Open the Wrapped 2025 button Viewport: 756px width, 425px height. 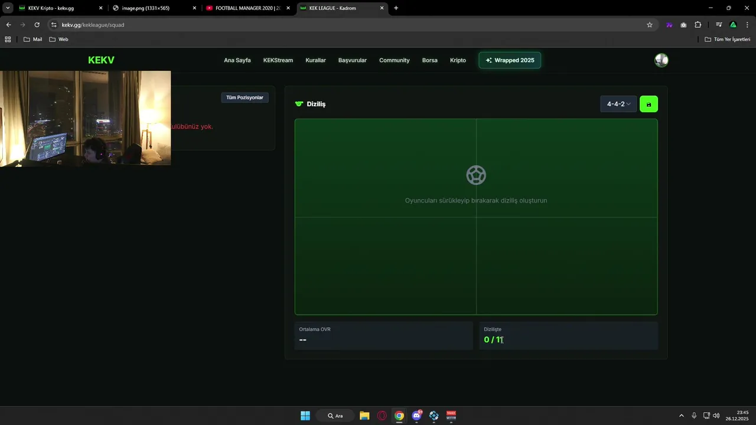click(510, 60)
